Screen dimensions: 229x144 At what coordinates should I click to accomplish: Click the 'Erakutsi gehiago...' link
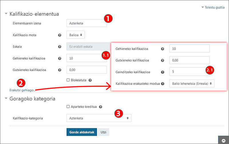coord(22,90)
